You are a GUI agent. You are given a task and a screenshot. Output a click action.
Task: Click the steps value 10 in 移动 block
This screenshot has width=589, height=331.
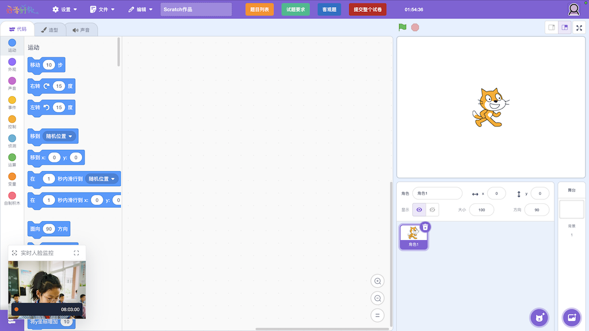coord(49,65)
